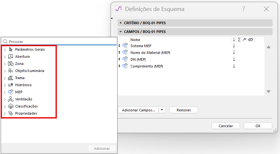Image resolution: width=280 pixels, height=154 pixels.
Task: Click the search magnifier icon
Action: click(x=5, y=41)
